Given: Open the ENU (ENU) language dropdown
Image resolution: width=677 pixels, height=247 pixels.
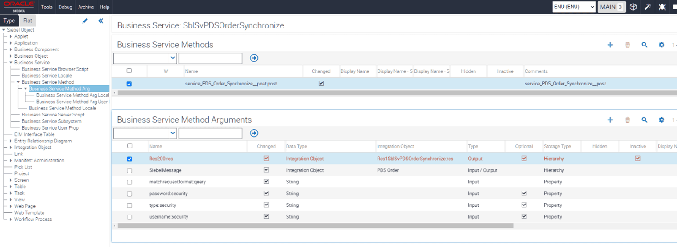Looking at the screenshot, I should coord(574,7).
